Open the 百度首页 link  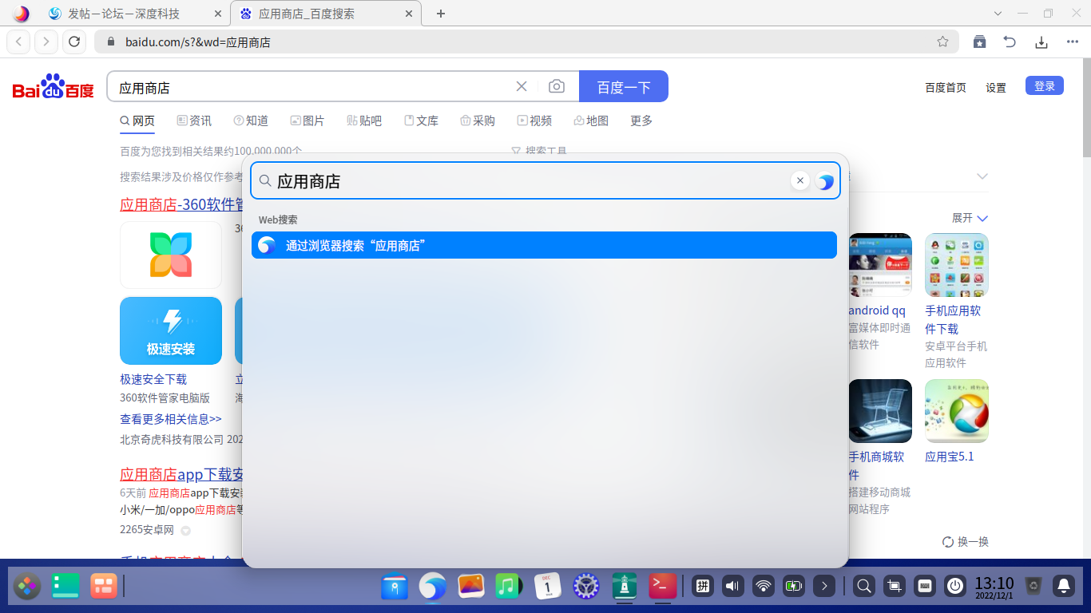click(946, 88)
